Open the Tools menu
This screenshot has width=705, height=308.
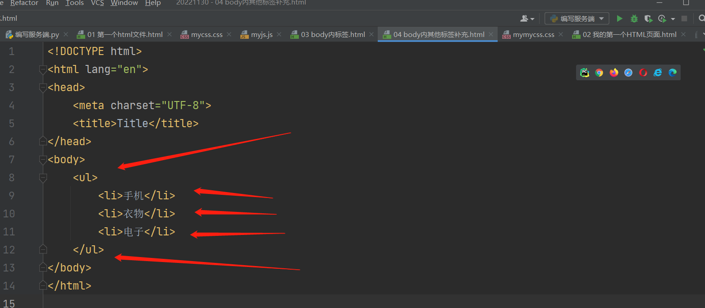tap(75, 3)
